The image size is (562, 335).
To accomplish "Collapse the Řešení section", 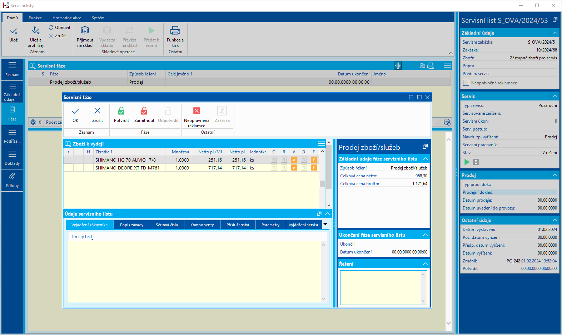I will coord(425,264).
